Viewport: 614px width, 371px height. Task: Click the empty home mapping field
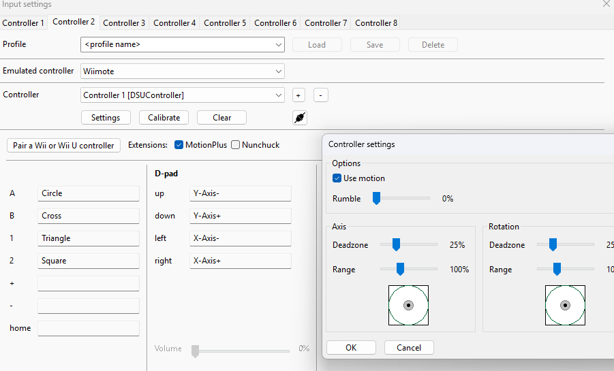pyautogui.click(x=89, y=328)
